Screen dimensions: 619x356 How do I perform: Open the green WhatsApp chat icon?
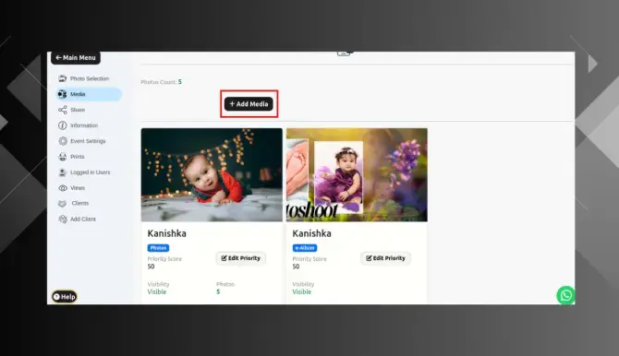pyautogui.click(x=565, y=295)
